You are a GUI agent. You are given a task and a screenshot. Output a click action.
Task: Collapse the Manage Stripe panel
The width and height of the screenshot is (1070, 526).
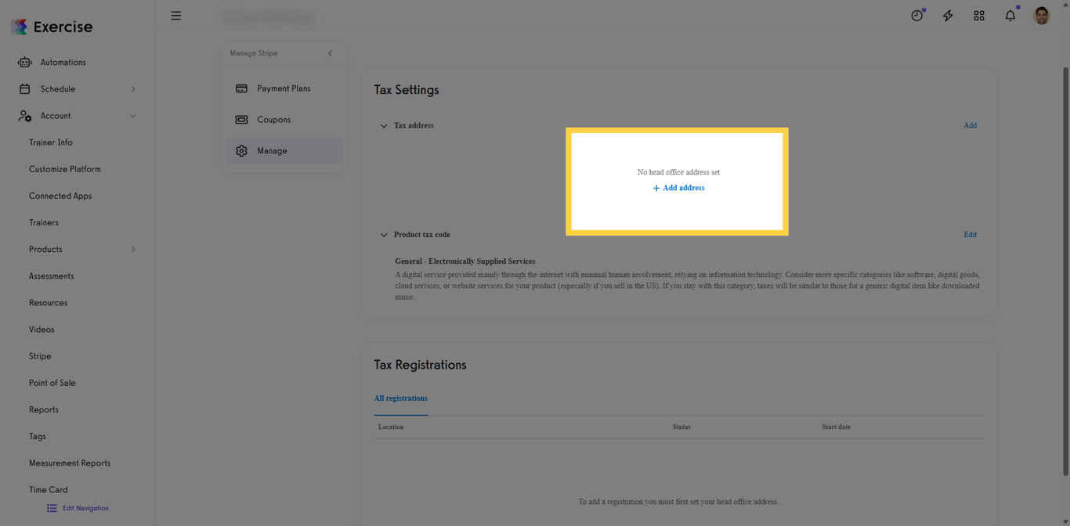pyautogui.click(x=330, y=53)
